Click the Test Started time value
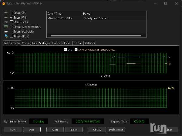 tap(88, 121)
